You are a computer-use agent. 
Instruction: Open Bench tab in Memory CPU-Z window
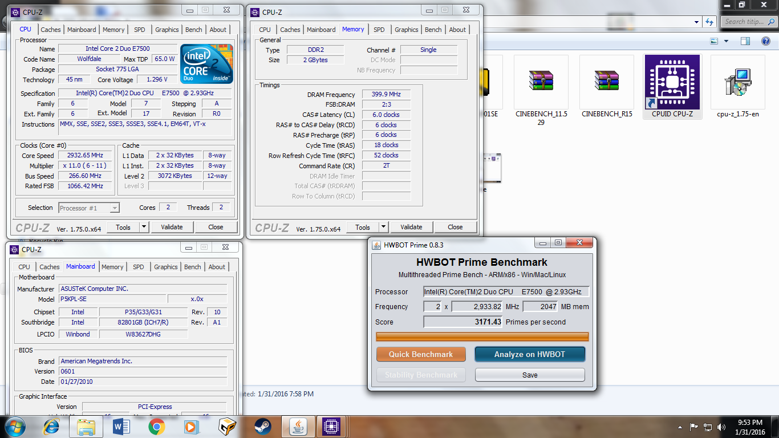[x=433, y=30]
